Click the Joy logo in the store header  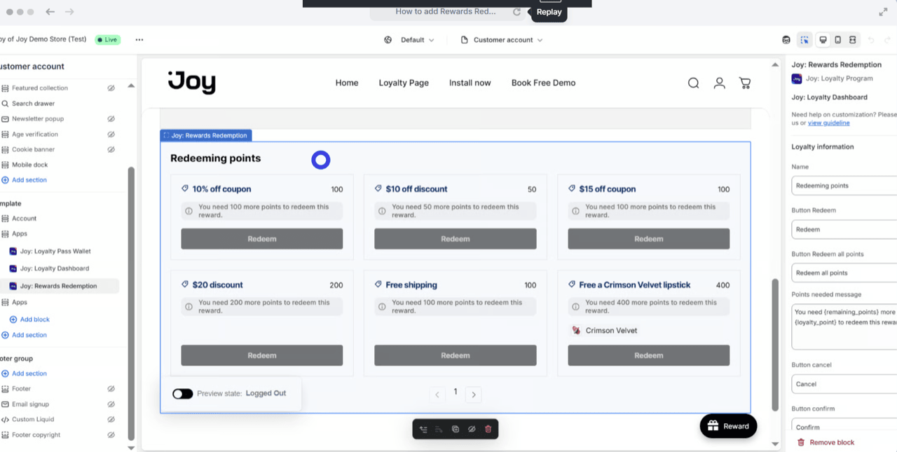[x=191, y=83]
